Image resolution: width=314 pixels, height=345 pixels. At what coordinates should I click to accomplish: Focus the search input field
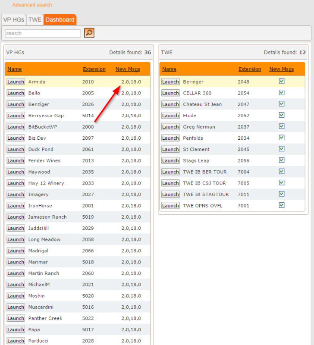pos(43,33)
